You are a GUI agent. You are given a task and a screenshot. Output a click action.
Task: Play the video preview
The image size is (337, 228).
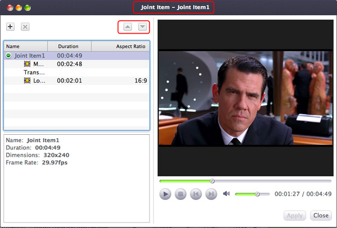(x=165, y=194)
